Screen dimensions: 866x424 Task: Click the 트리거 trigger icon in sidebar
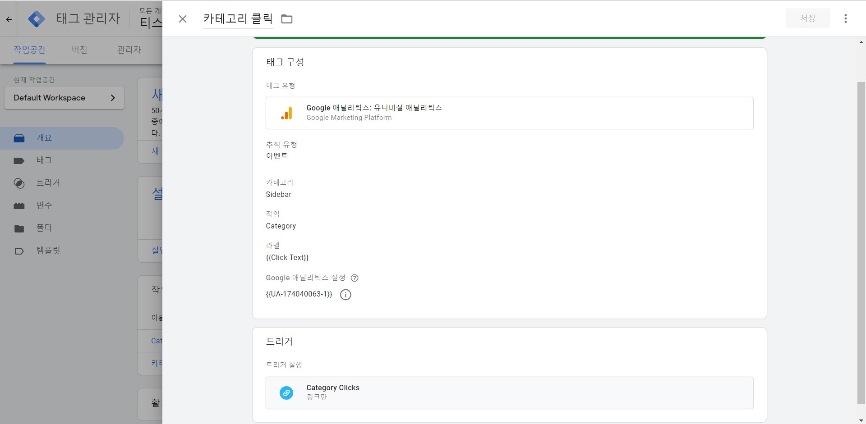[x=19, y=183]
